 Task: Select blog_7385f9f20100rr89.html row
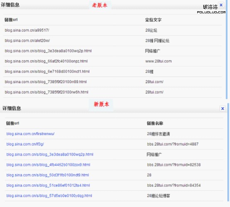(x=113, y=82)
